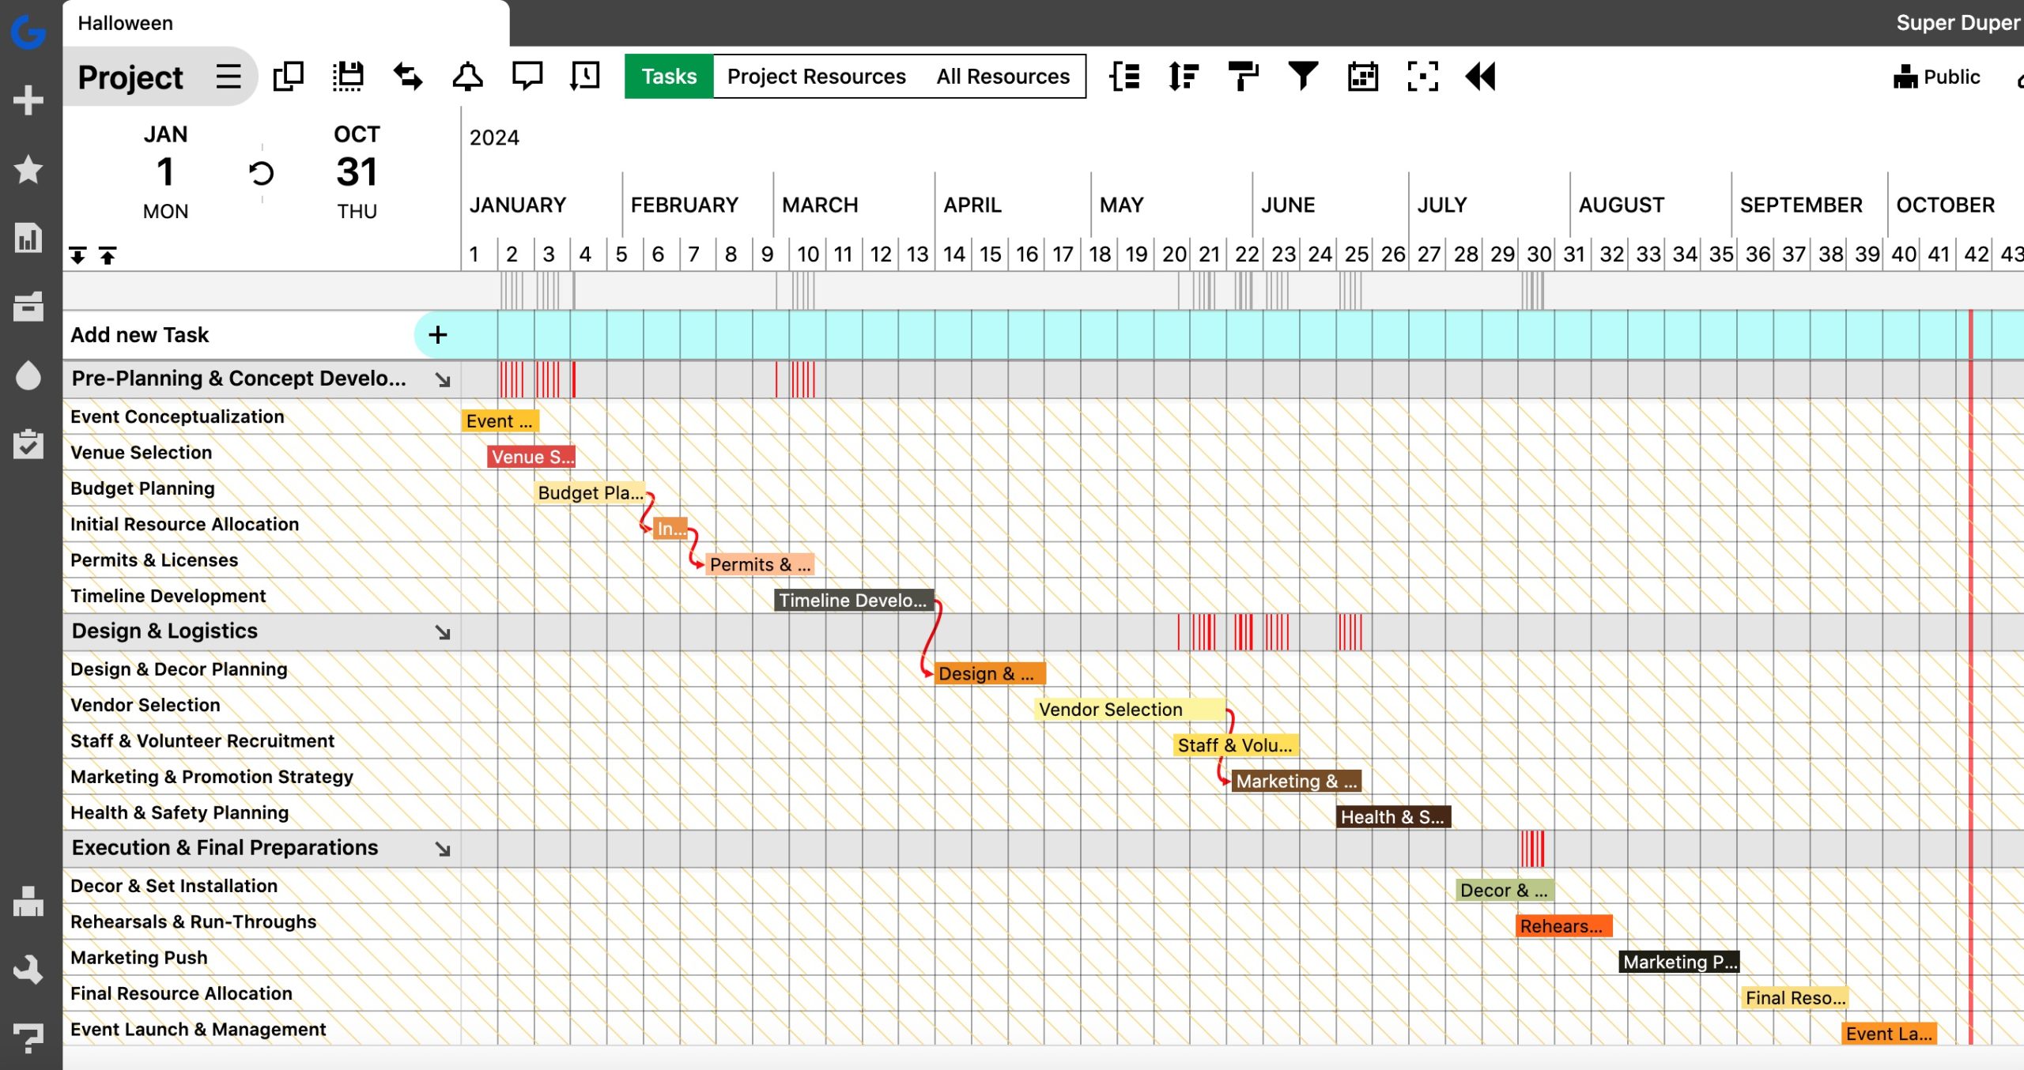2024x1070 pixels.
Task: Click the paint roller format icon
Action: point(1244,77)
